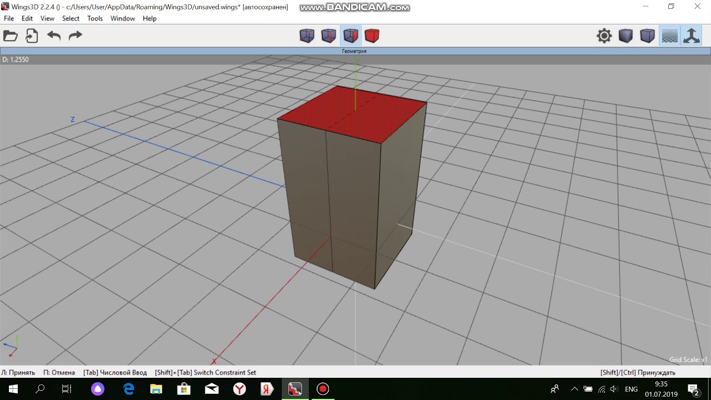Open a file with the folder icon
Viewport: 711px width, 400px height.
(11, 36)
